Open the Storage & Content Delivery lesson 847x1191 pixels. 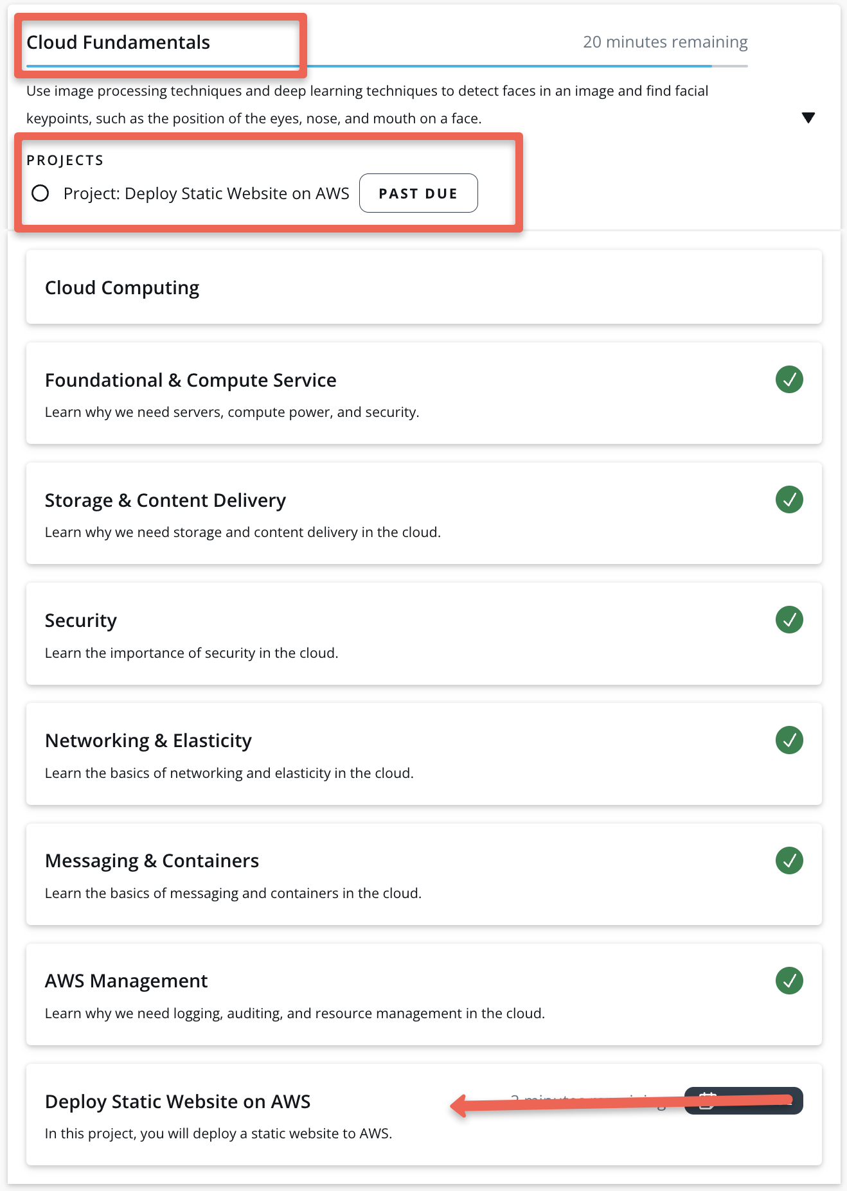(x=165, y=500)
